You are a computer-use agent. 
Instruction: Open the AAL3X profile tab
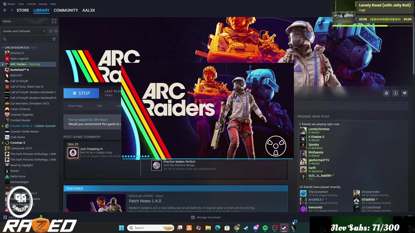89,10
